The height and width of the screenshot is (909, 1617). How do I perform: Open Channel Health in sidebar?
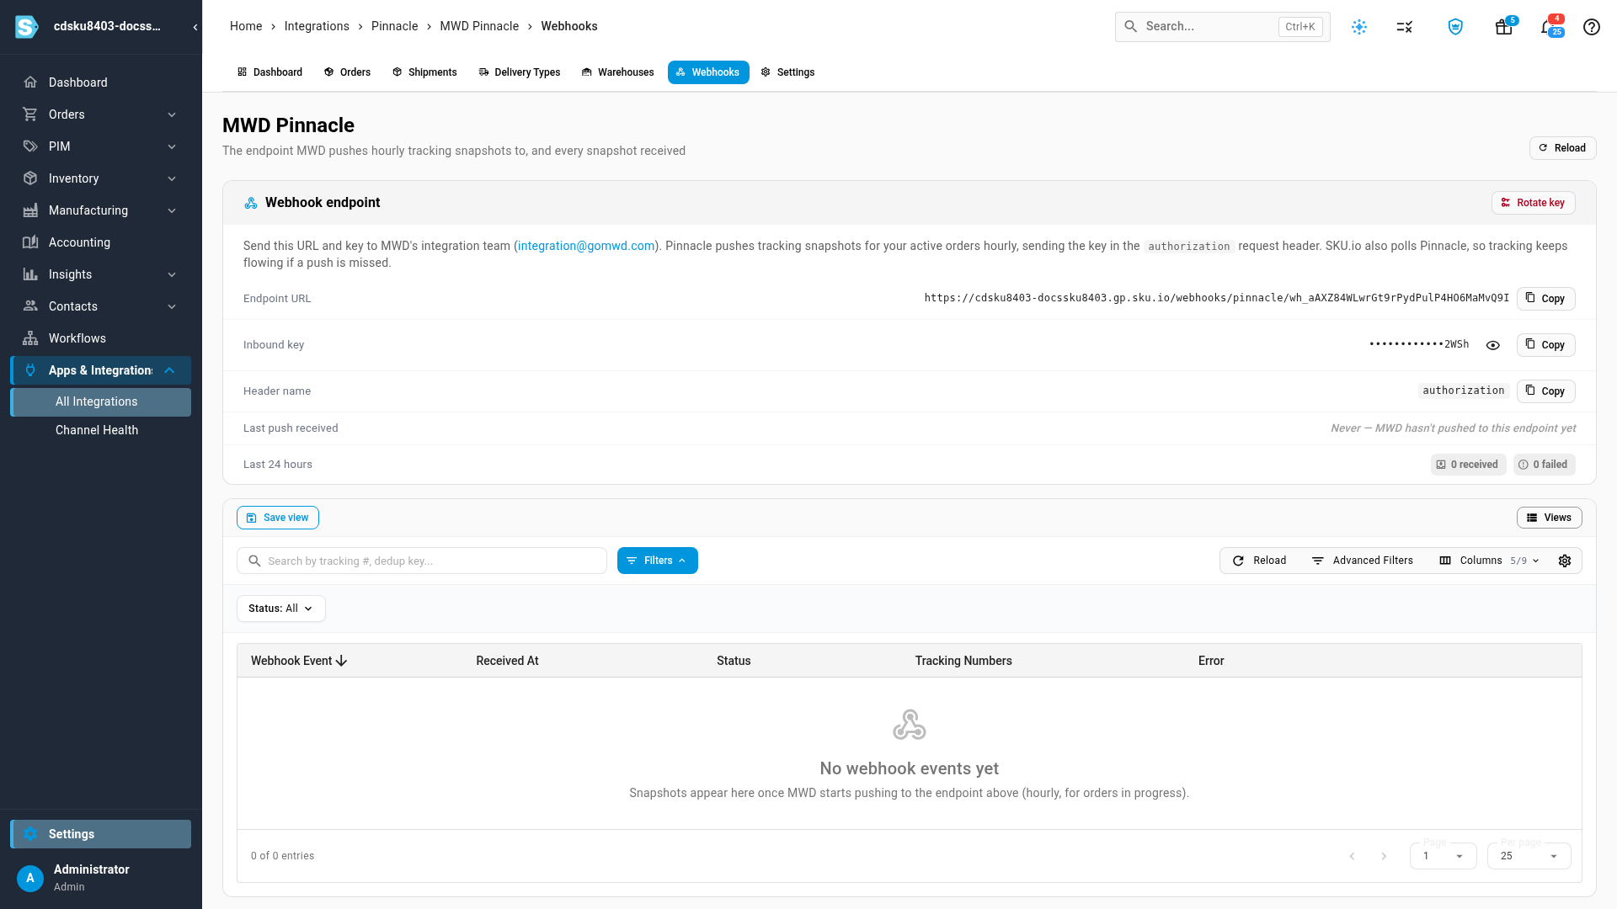[101, 430]
